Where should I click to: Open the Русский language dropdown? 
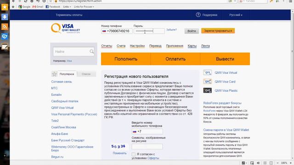(x=236, y=15)
